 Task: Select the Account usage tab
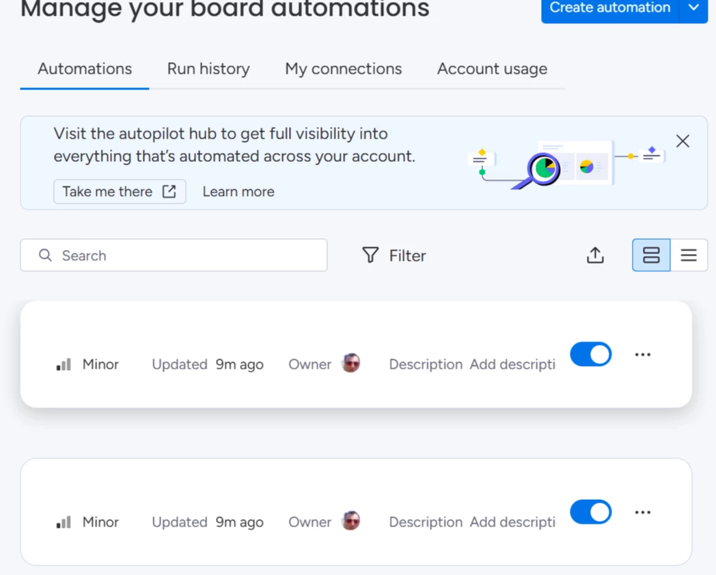pyautogui.click(x=492, y=69)
